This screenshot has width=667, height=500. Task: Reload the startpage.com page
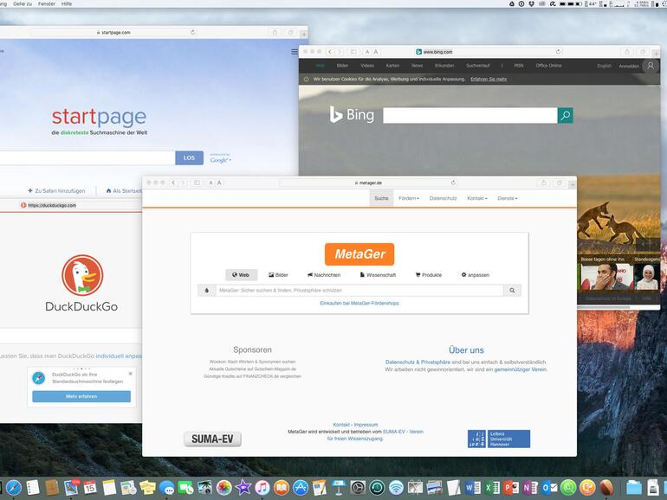(x=192, y=32)
